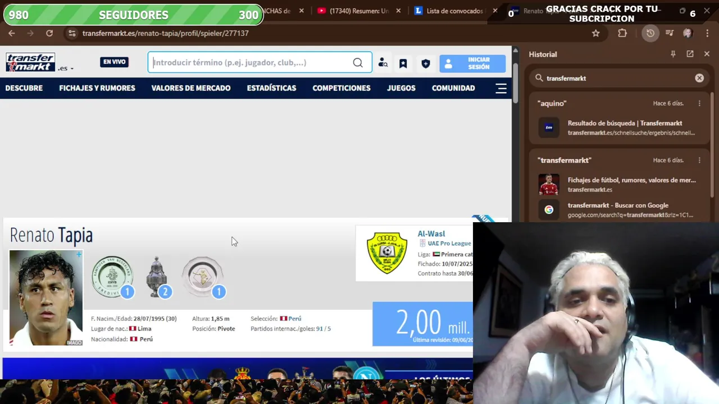Open the EN VIVO live scores button
The image size is (719, 404).
pos(114,62)
